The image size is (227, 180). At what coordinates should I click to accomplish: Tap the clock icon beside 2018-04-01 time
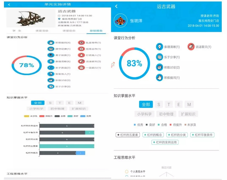[x=59, y=16]
